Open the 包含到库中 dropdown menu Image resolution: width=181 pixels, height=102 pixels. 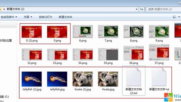[x=9, y=17]
